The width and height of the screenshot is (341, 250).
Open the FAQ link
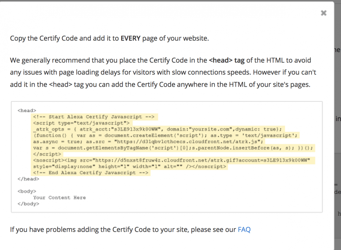pos(244,230)
